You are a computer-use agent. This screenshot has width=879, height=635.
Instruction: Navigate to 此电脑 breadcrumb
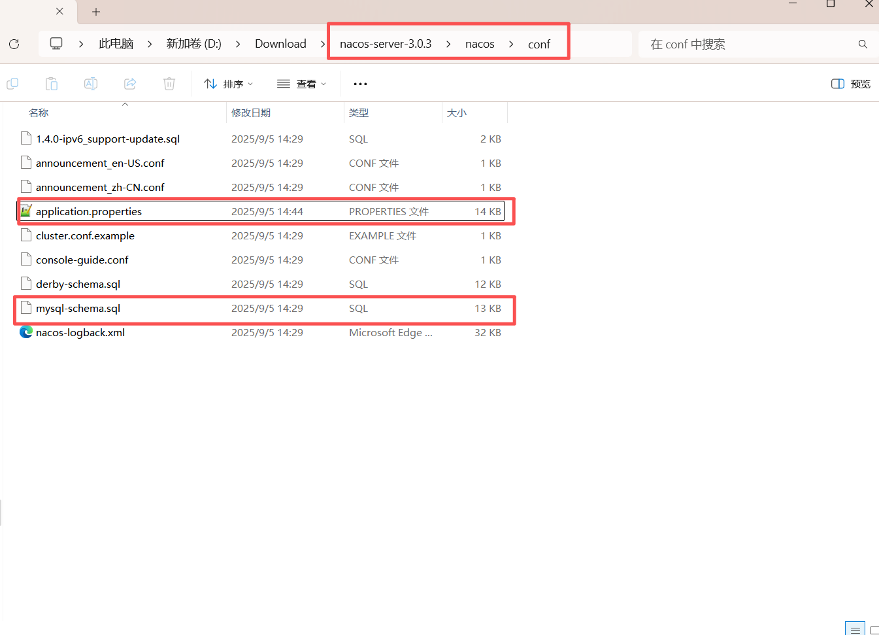(x=116, y=44)
